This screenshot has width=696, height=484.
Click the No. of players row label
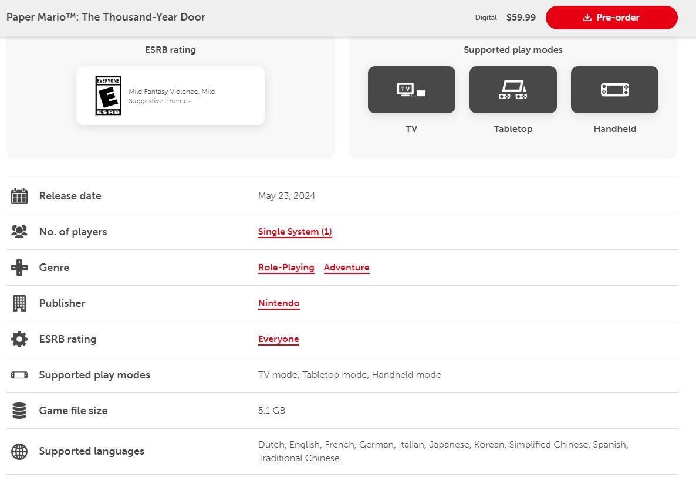coord(73,232)
